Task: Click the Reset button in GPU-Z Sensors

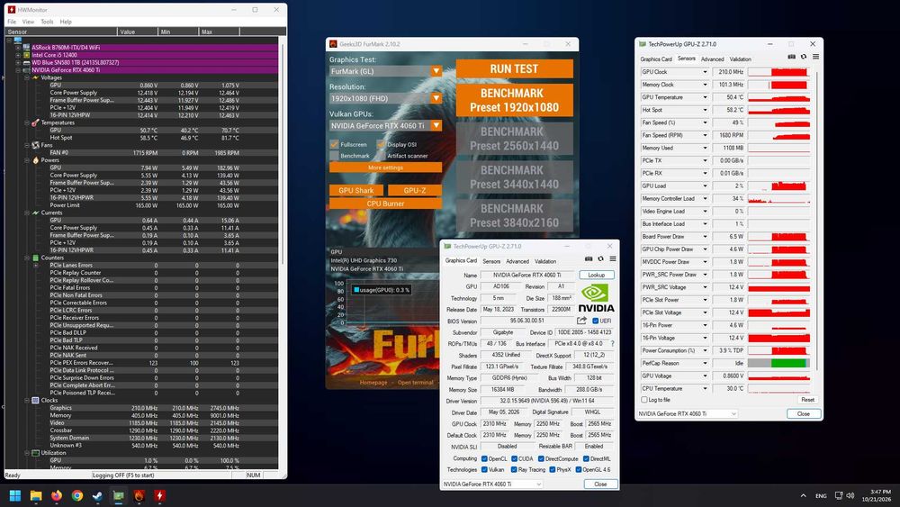Action: tap(807, 400)
